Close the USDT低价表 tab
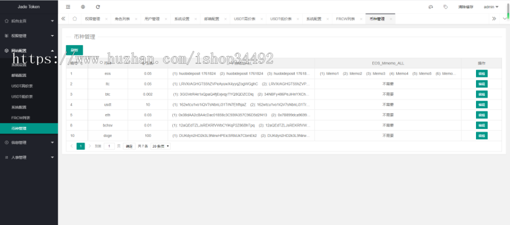510x225 pixels. pos(298,19)
